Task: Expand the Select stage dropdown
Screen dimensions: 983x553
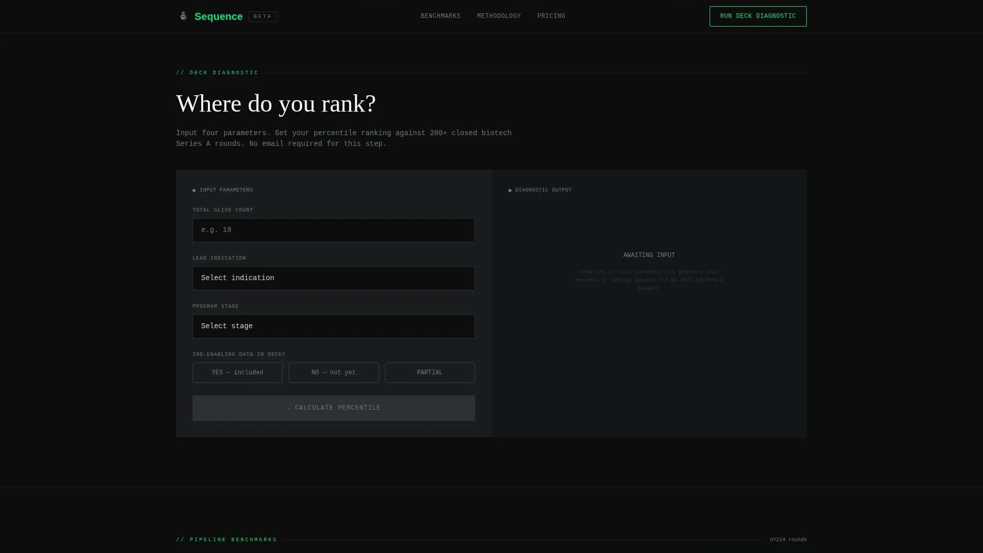Action: pos(334,326)
